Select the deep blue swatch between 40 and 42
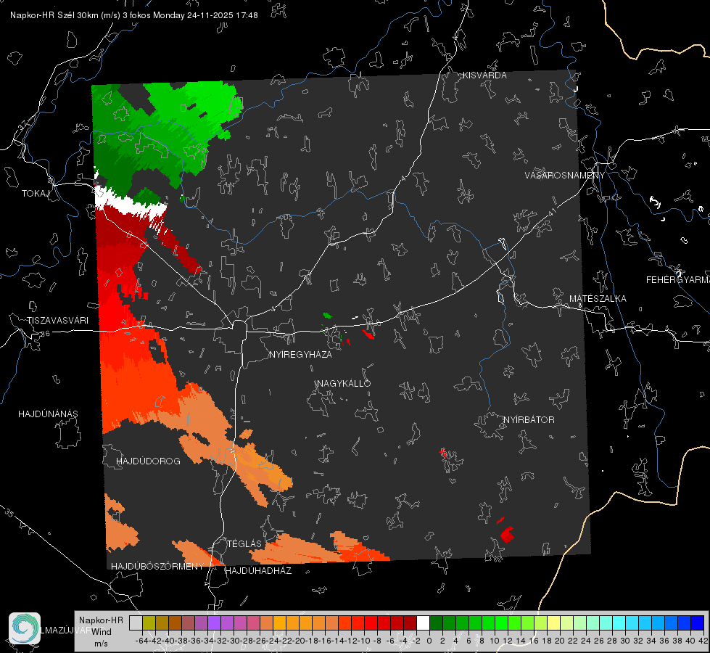710x653 pixels. [698, 623]
